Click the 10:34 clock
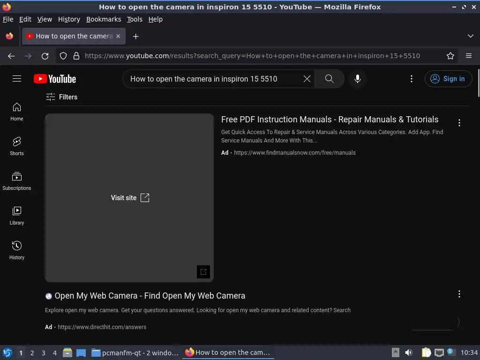Viewport: 480px width, 360px height. point(469,352)
